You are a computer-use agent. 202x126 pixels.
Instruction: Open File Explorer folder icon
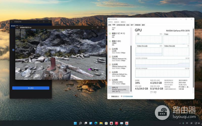101,123
